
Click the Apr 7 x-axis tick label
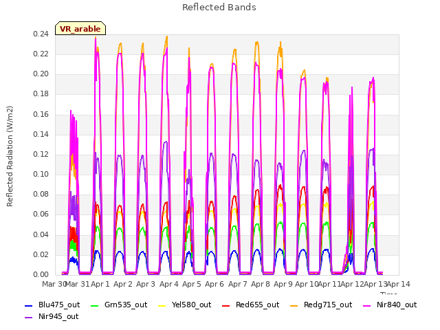(238, 284)
